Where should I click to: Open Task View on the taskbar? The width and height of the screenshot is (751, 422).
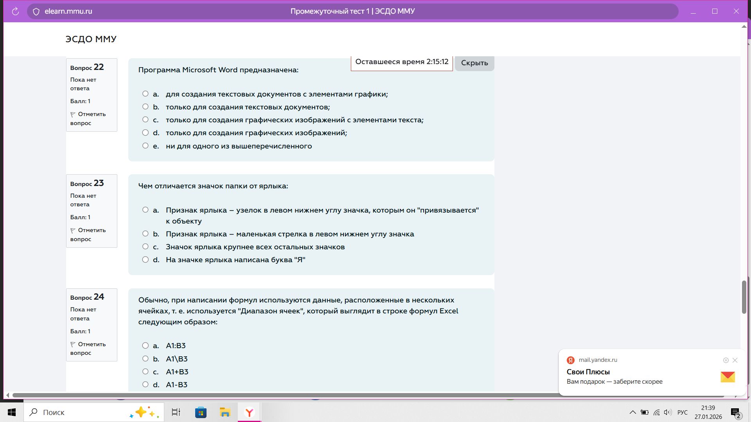[176, 412]
